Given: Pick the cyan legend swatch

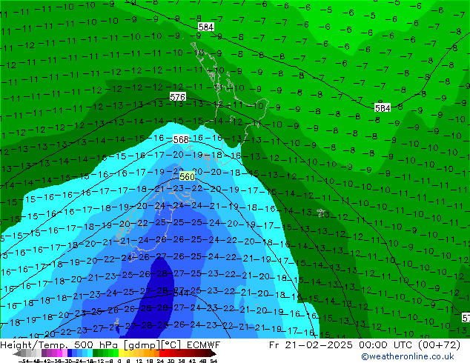Looking at the screenshot, I should click(90, 353).
